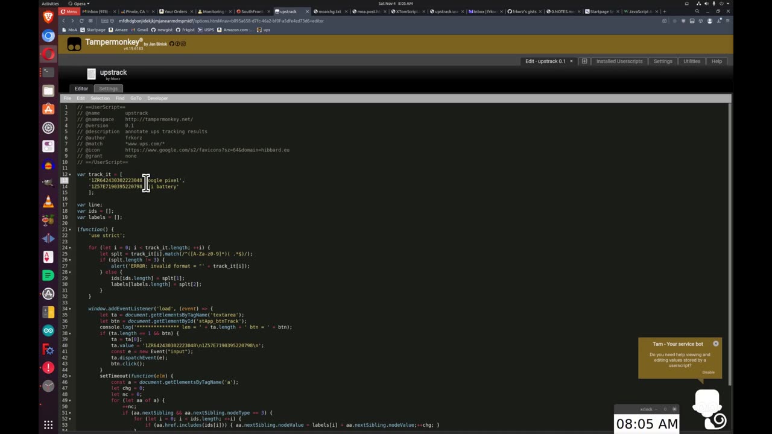Collapse the code fold at line 21
This screenshot has height=434, width=772.
71,229
